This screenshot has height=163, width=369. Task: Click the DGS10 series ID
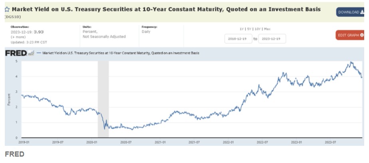pos(13,17)
